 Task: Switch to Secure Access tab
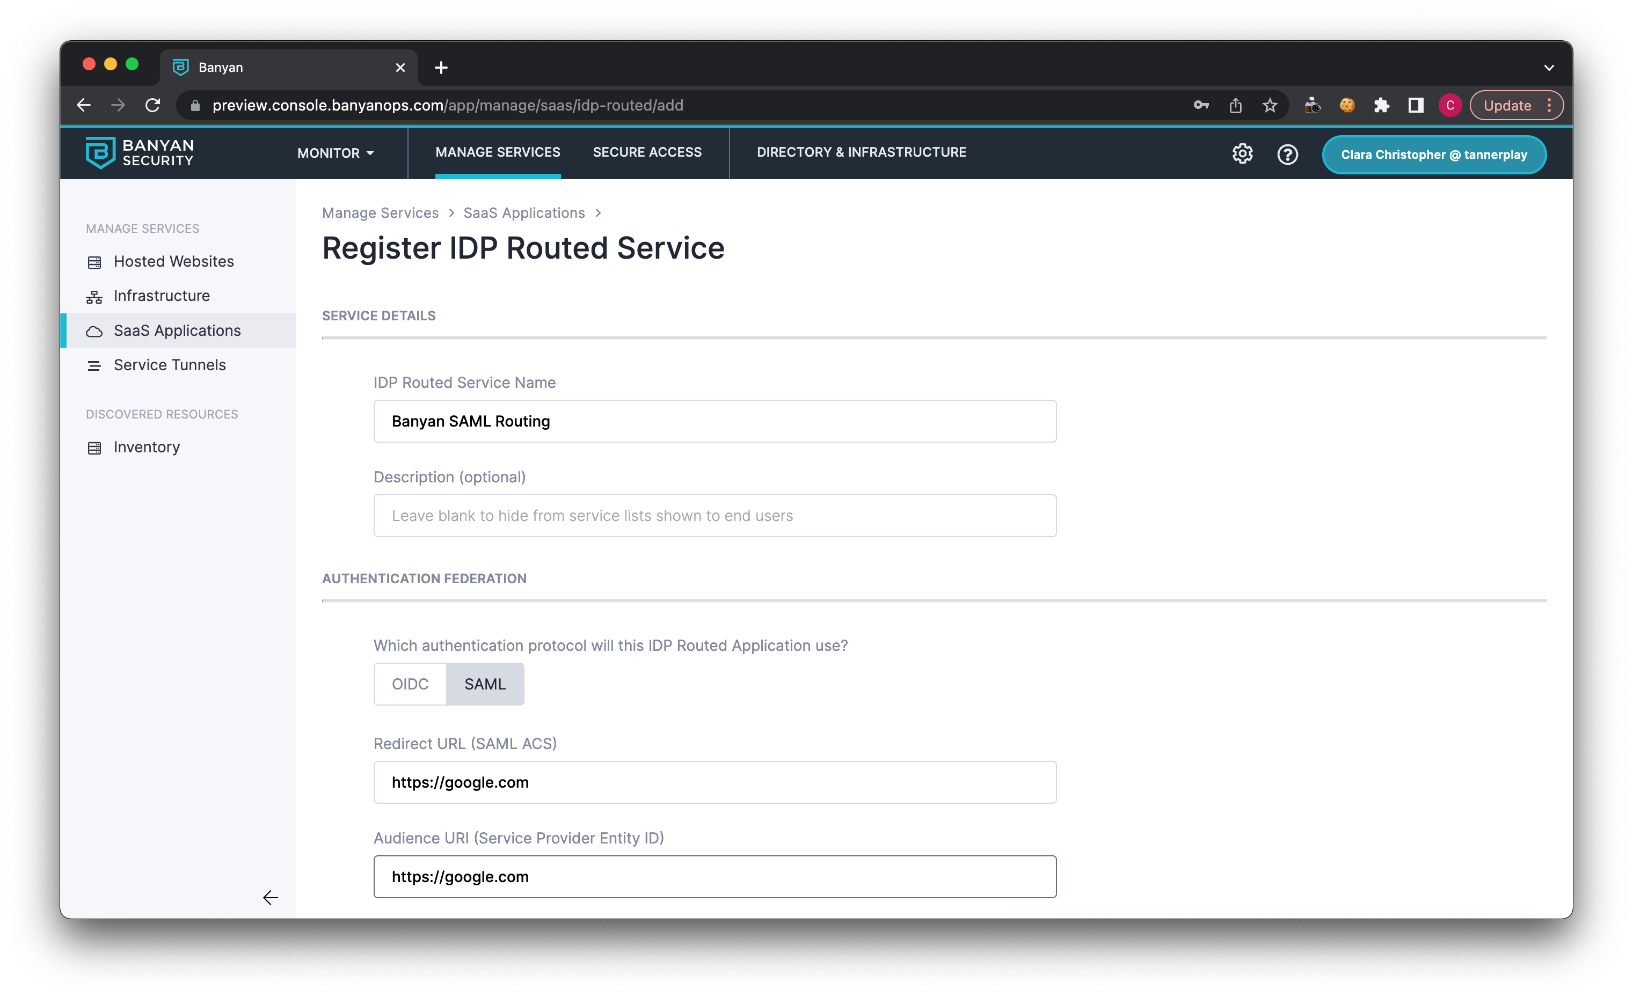click(x=647, y=152)
